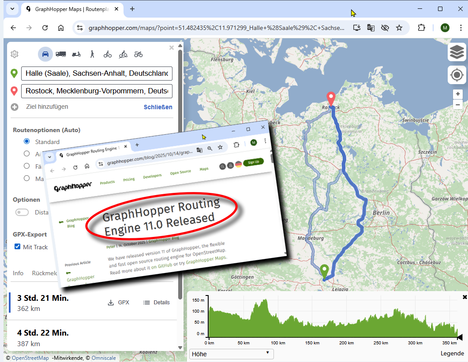The width and height of the screenshot is (468, 362).
Task: Select the truck routing profile icon
Action: [x=61, y=54]
